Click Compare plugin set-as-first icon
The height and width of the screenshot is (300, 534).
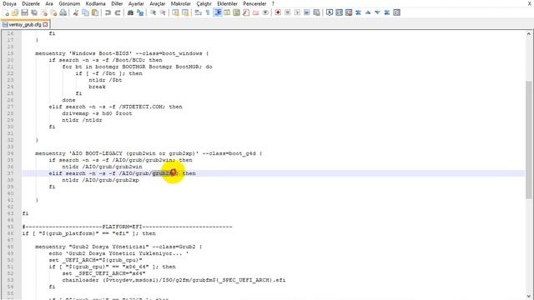pyautogui.click(x=330, y=12)
